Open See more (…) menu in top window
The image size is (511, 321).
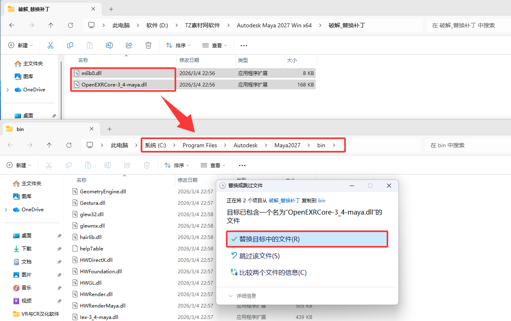click(x=244, y=45)
